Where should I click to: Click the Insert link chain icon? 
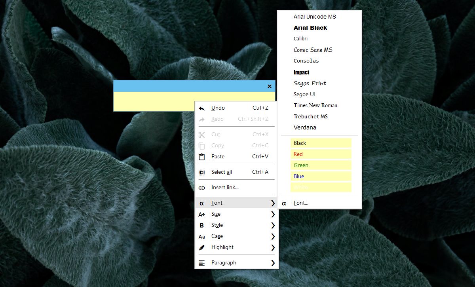point(202,188)
